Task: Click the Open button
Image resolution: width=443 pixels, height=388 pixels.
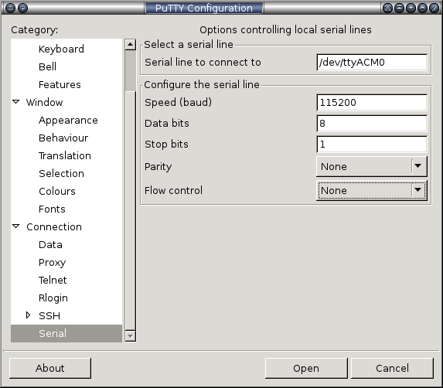Action: point(306,368)
